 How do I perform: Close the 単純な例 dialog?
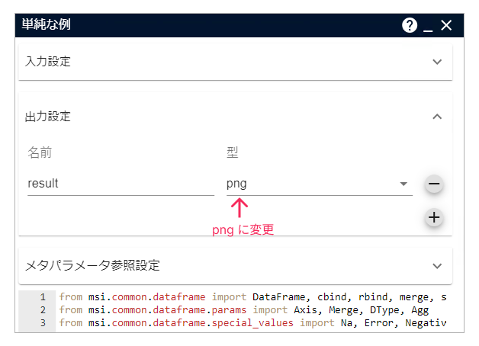point(446,25)
